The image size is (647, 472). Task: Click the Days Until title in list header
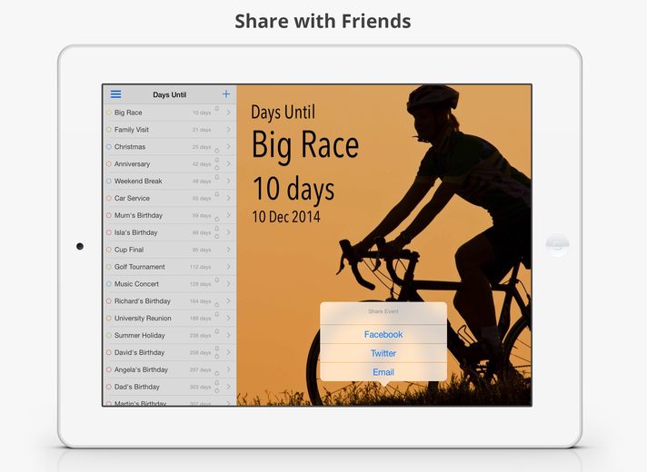(170, 94)
